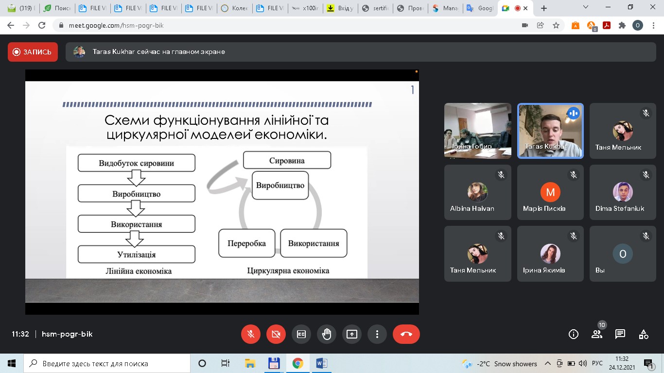Image resolution: width=664 pixels, height=373 pixels.
Task: Bookmark this page with the star icon
Action: point(556,25)
